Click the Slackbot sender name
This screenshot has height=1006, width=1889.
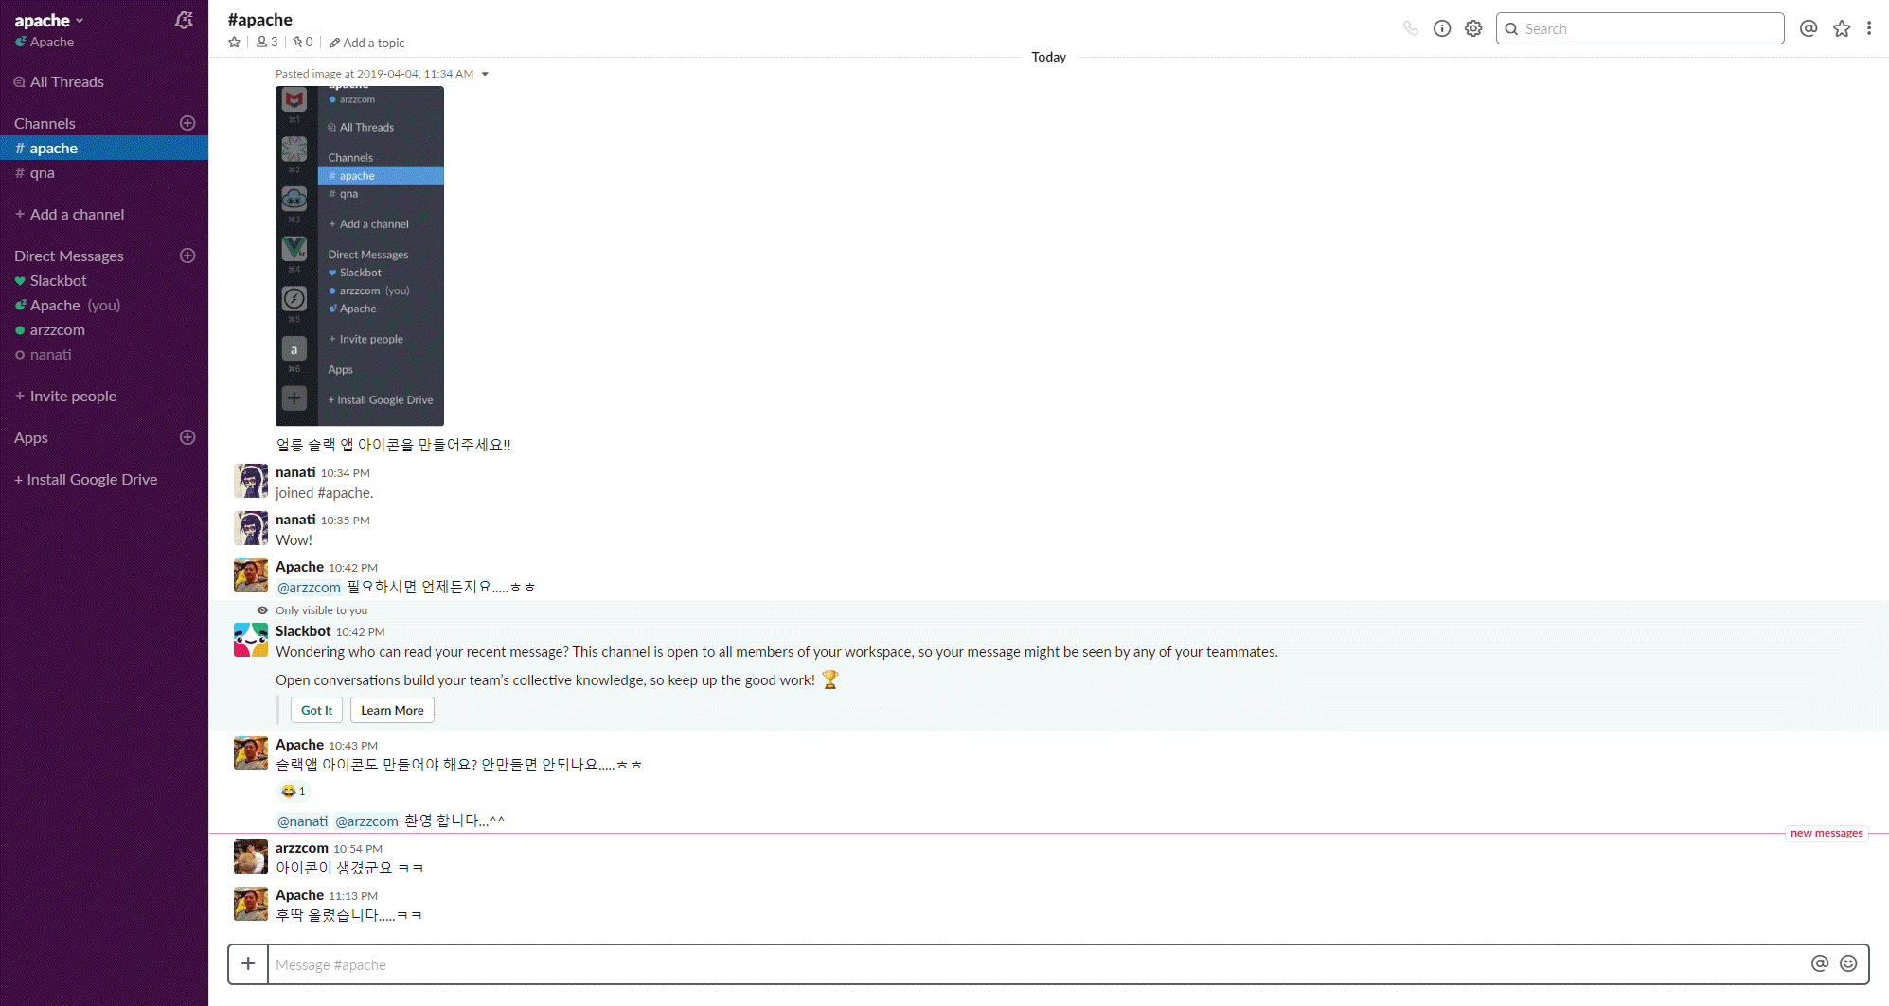(x=303, y=631)
